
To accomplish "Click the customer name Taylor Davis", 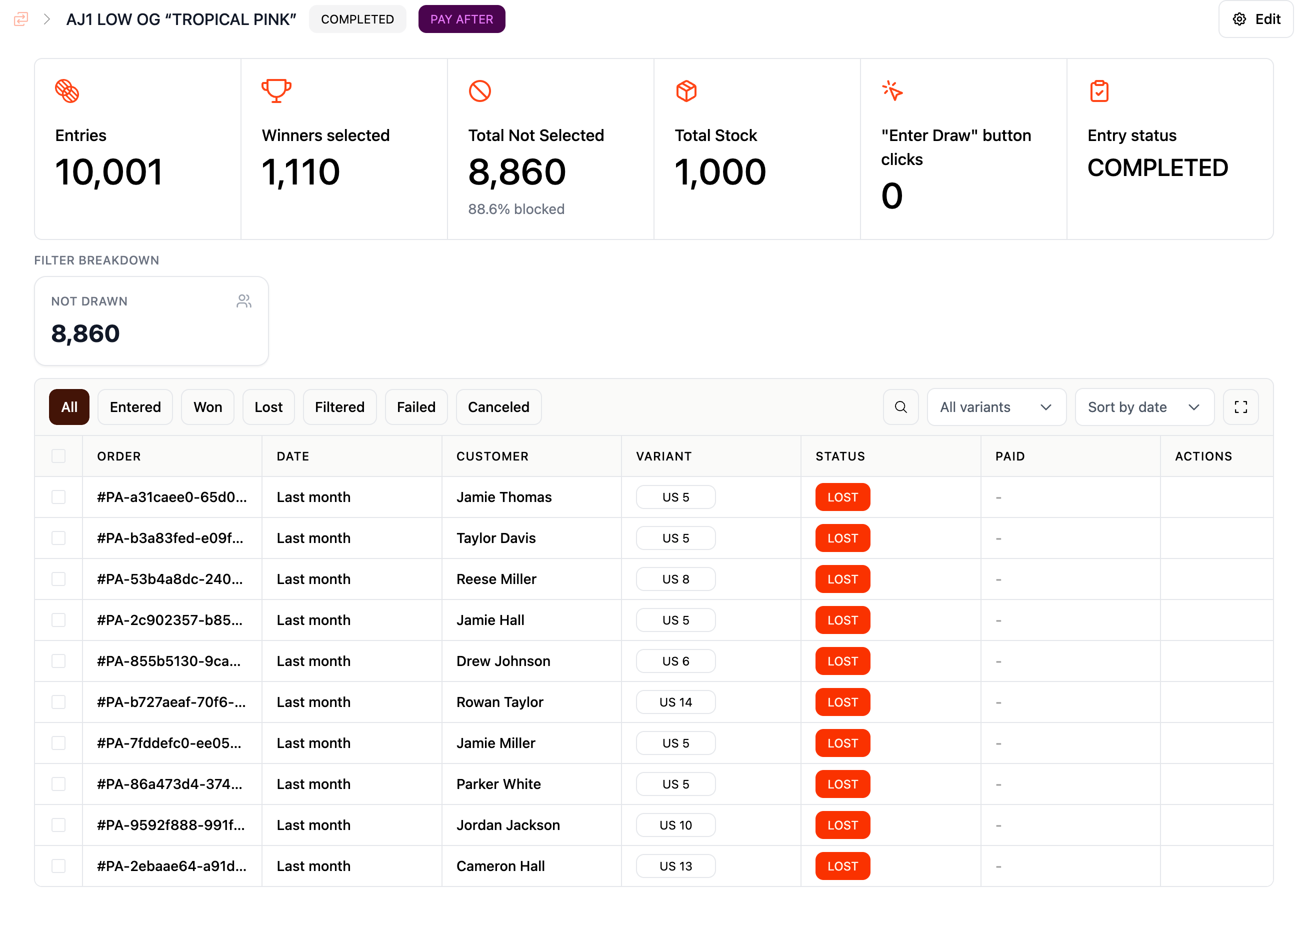I will coord(495,537).
